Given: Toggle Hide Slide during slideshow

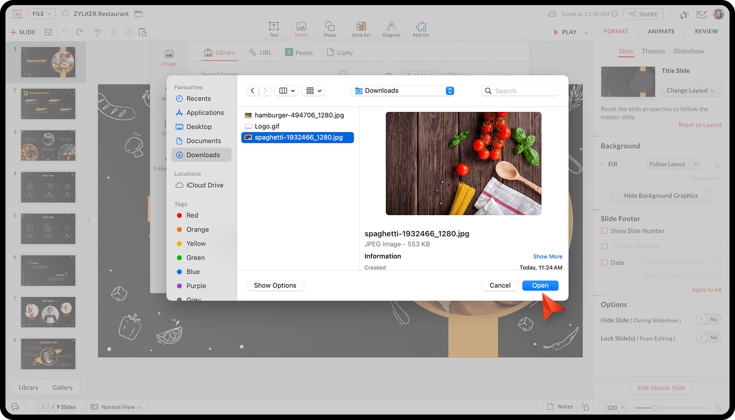Looking at the screenshot, I should pos(708,319).
